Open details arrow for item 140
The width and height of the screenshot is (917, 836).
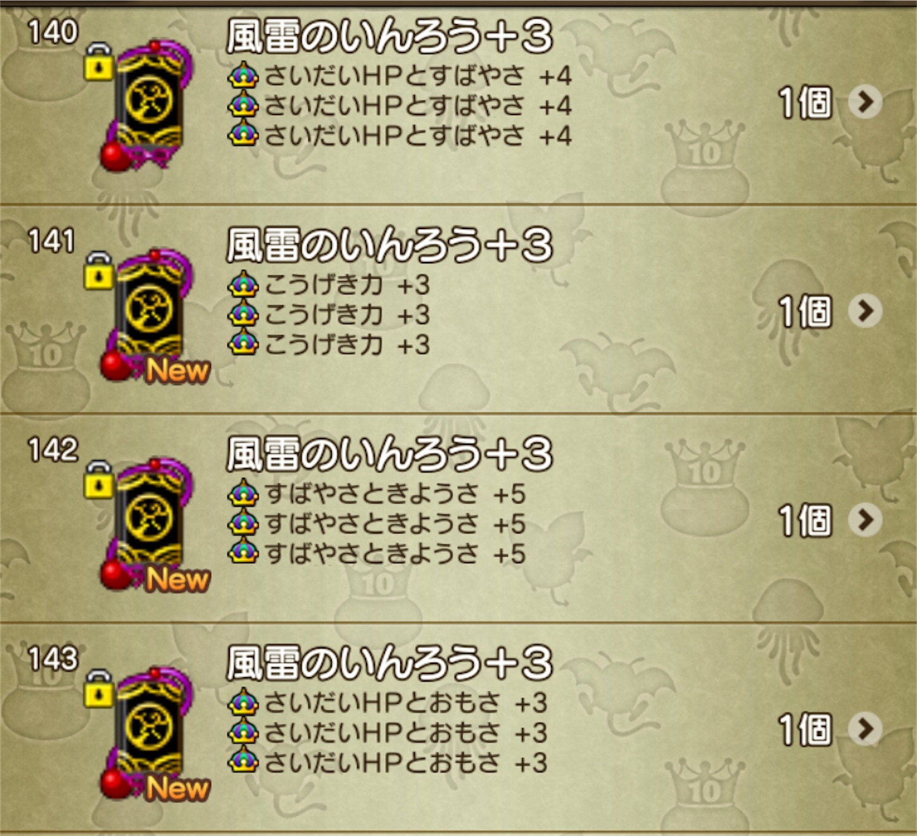tap(865, 102)
